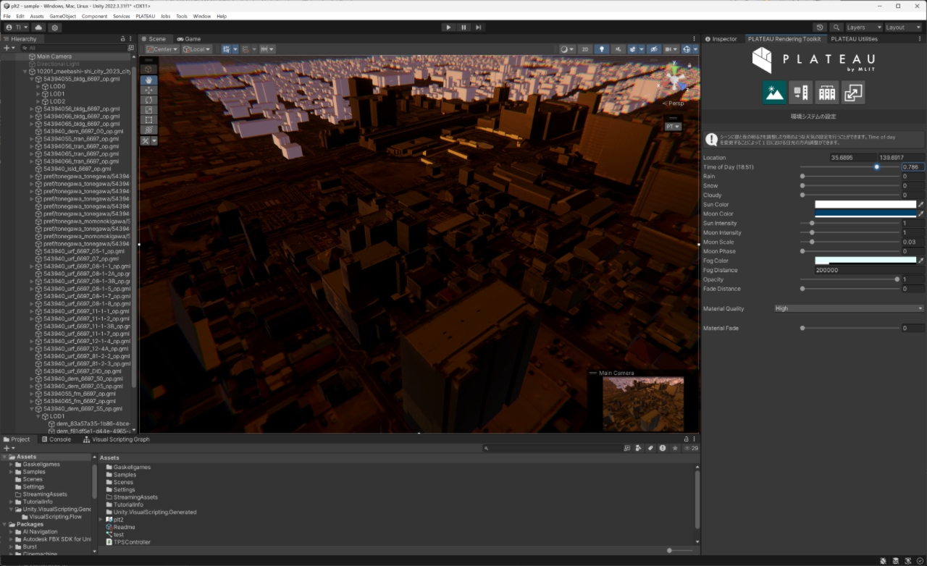927x566 pixels.
Task: Switch to the Console tab
Action: point(56,439)
